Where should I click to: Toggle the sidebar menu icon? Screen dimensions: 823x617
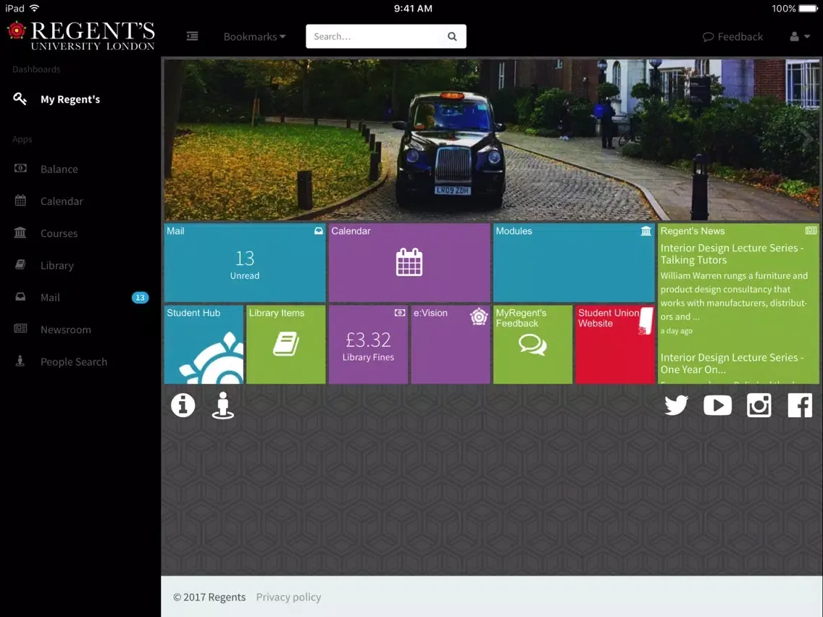192,36
